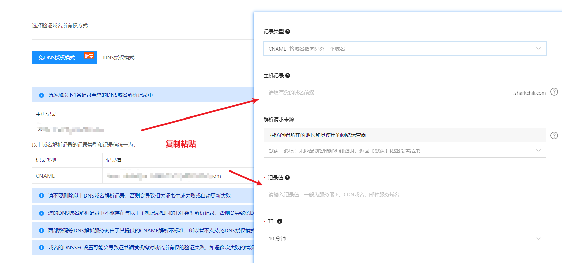Click the 推荐 badge on 免DNS授权模式
The height and width of the screenshot is (263, 562).
tap(89, 56)
